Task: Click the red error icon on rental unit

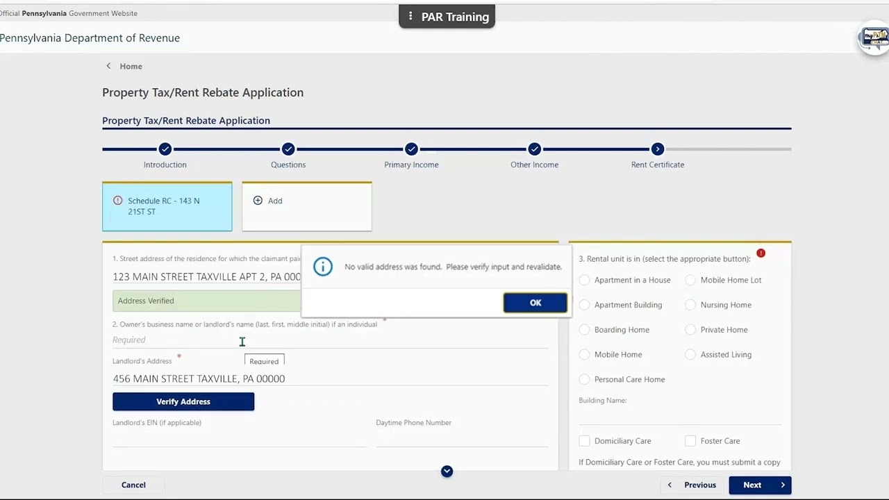Action: click(x=761, y=253)
